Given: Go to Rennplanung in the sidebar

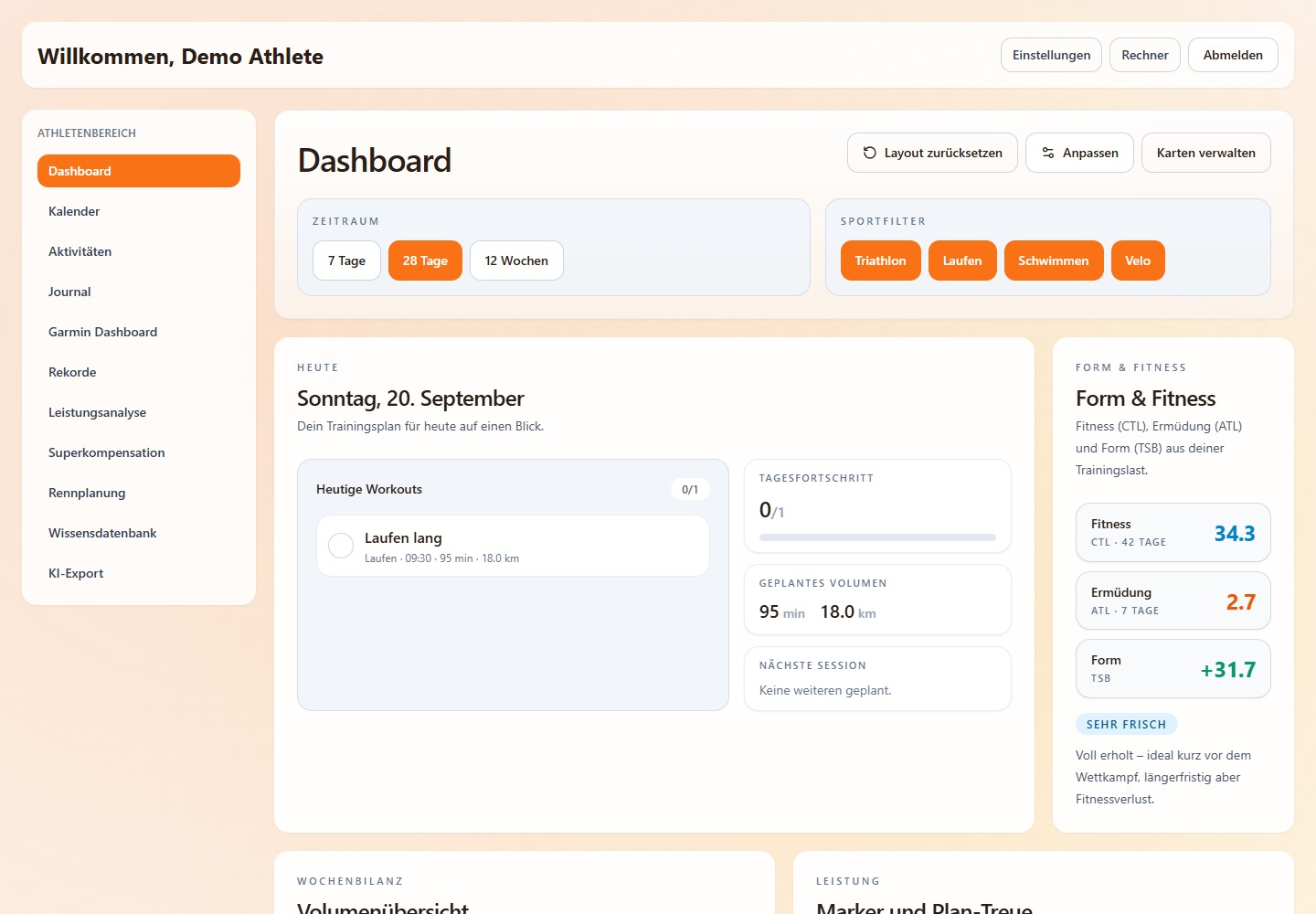Looking at the screenshot, I should [x=139, y=493].
